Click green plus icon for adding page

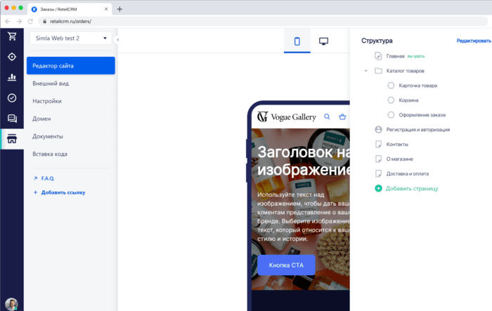378,188
